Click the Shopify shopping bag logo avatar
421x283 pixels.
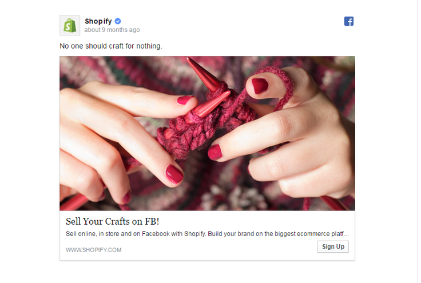(70, 25)
